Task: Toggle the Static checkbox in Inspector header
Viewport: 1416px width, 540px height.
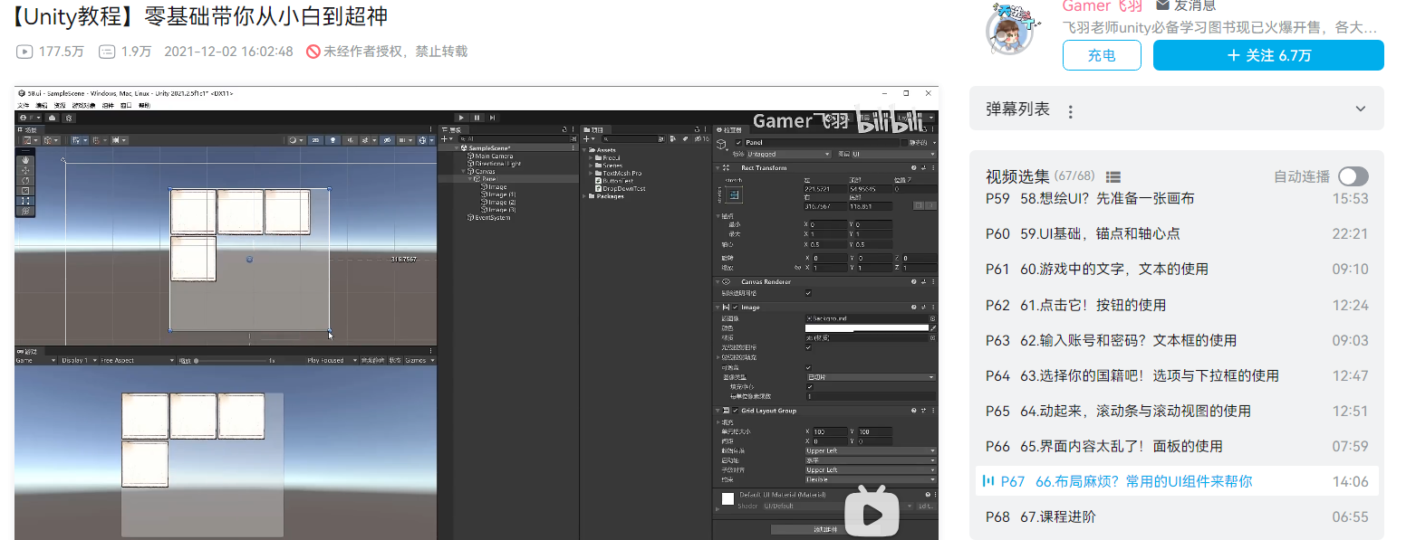Action: tap(904, 142)
